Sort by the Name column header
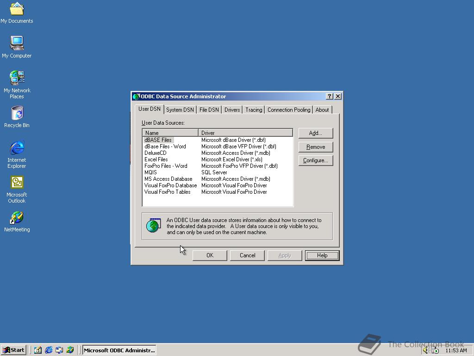Screen dimensions: 474x356 [170, 133]
